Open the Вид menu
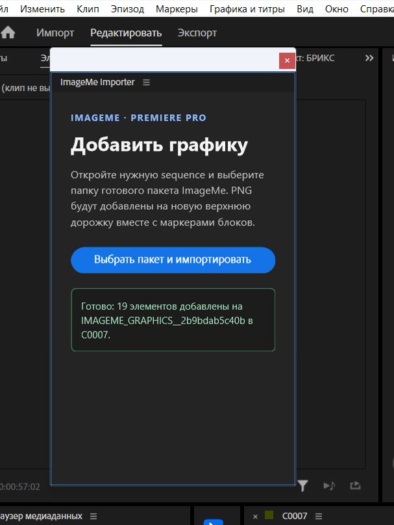Screen dimensions: 394x525 (305, 8)
